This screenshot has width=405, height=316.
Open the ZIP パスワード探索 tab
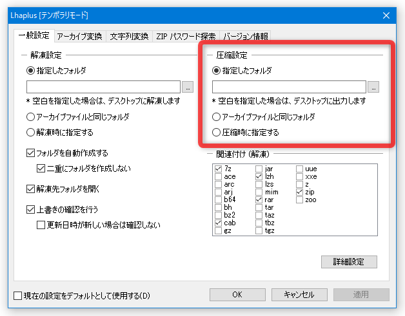coord(186,36)
